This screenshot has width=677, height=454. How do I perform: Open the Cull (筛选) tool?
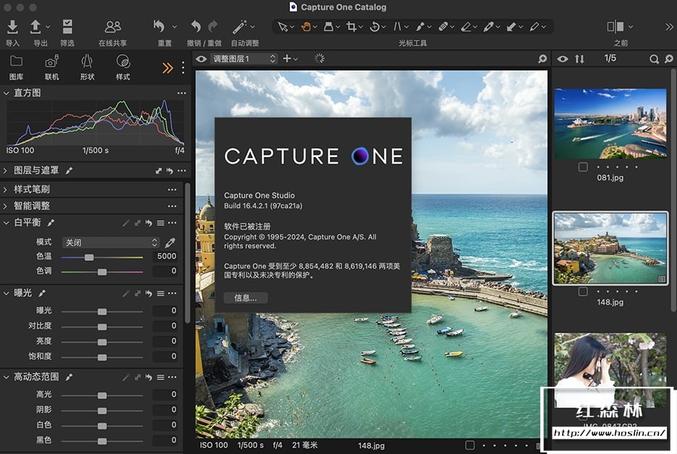click(67, 27)
